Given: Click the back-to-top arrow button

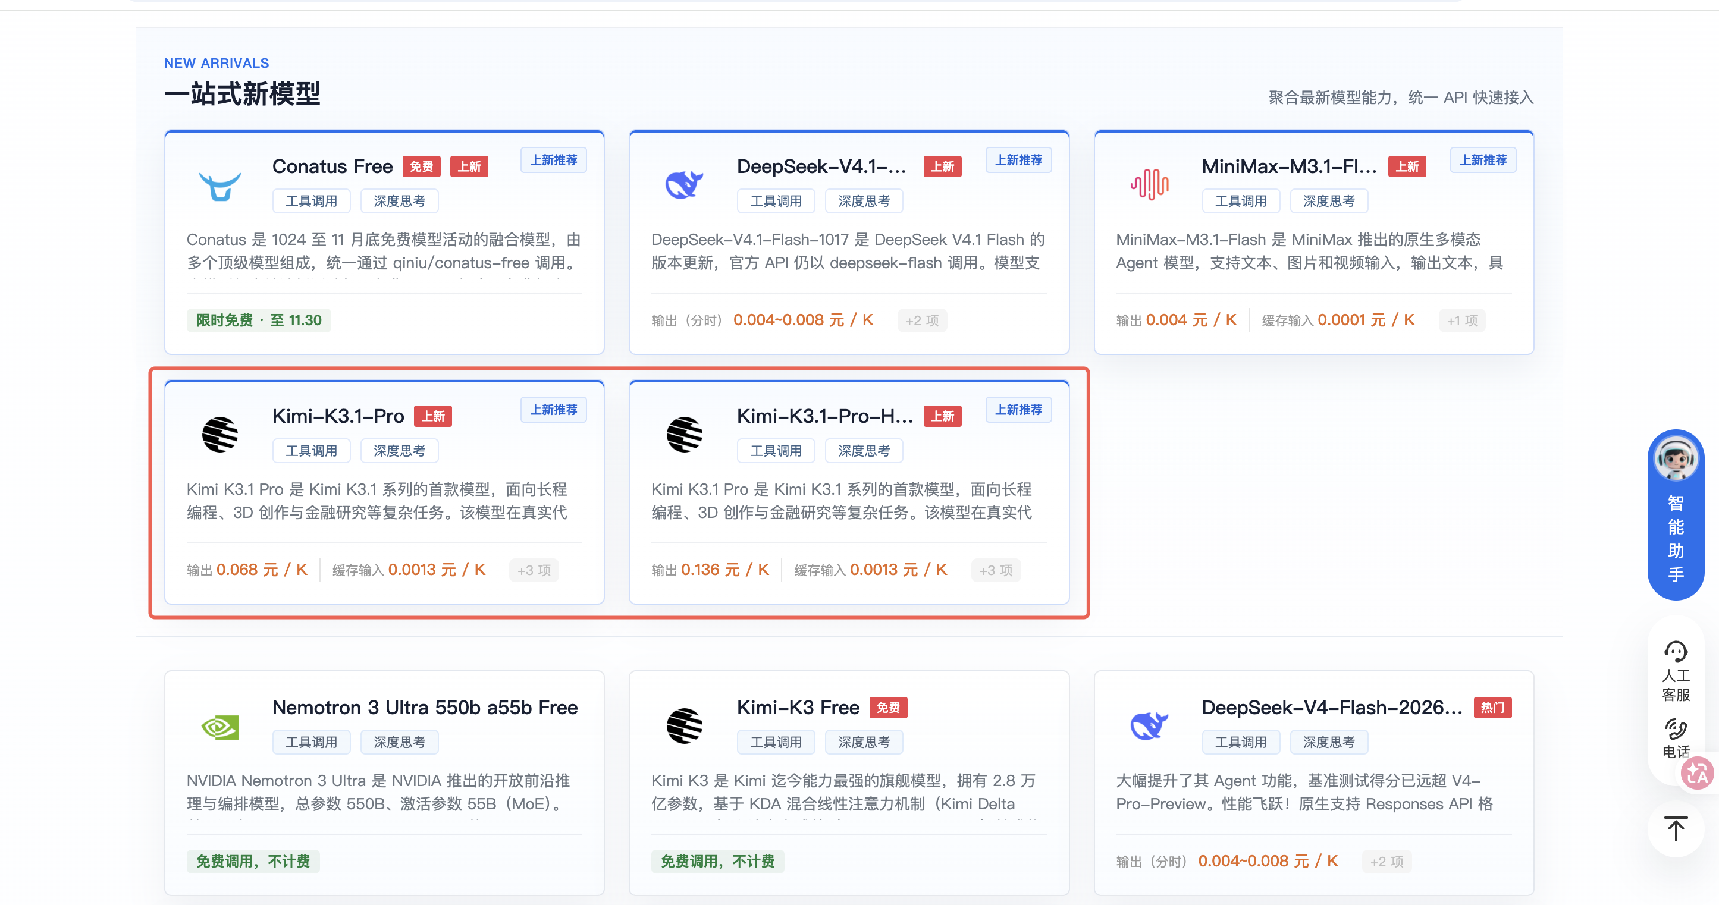Looking at the screenshot, I should [1676, 829].
